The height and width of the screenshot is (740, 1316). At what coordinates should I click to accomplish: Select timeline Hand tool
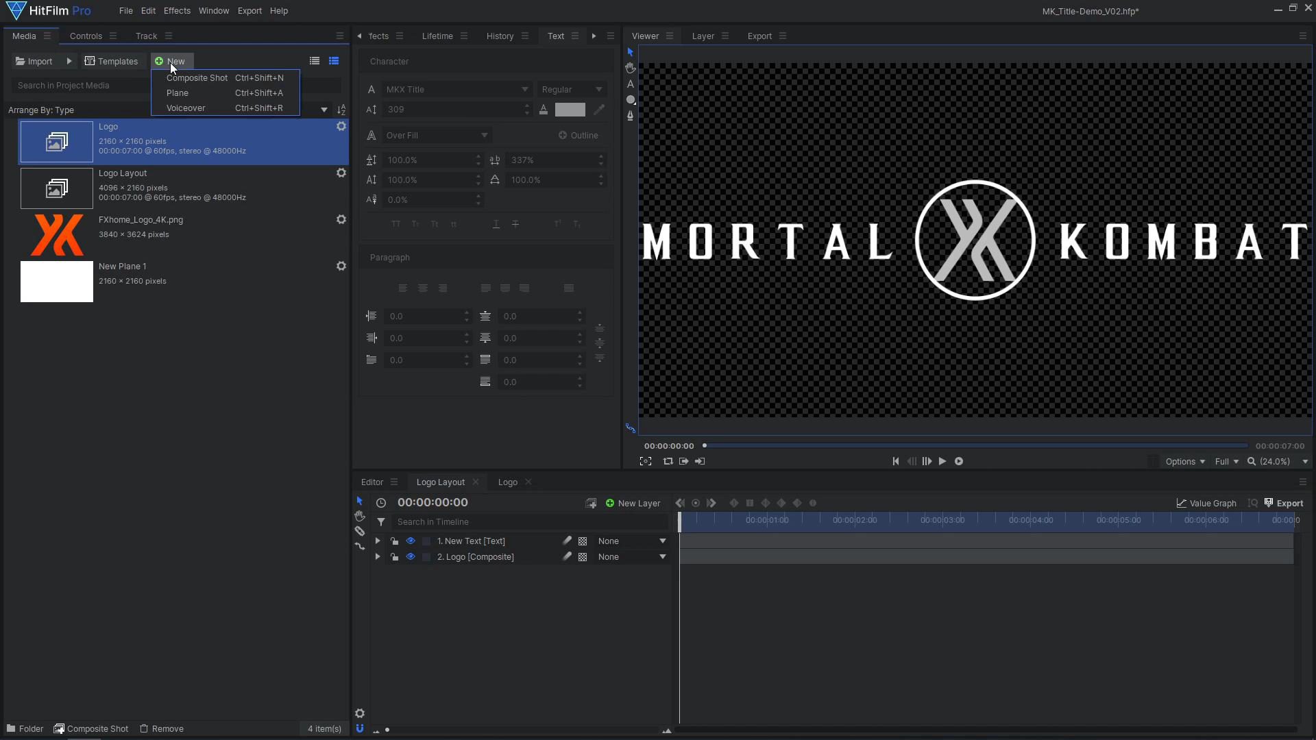coord(359,515)
